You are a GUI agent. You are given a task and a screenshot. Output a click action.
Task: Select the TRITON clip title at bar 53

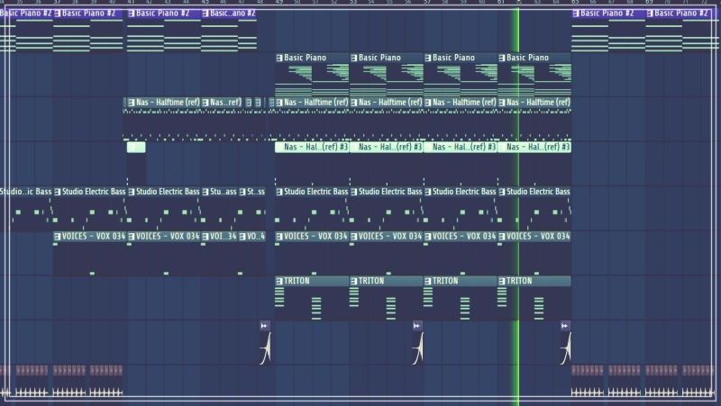[373, 281]
